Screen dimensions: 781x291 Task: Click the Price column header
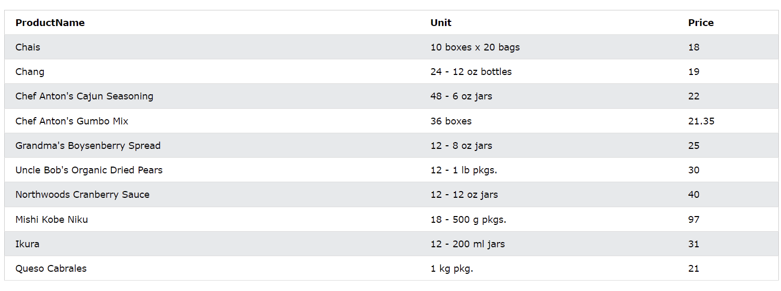(x=701, y=23)
